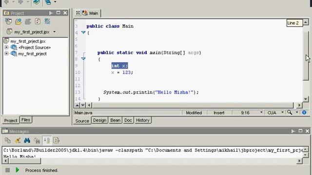Open the Doc tab
This screenshot has width=312, height=175.
128,120
